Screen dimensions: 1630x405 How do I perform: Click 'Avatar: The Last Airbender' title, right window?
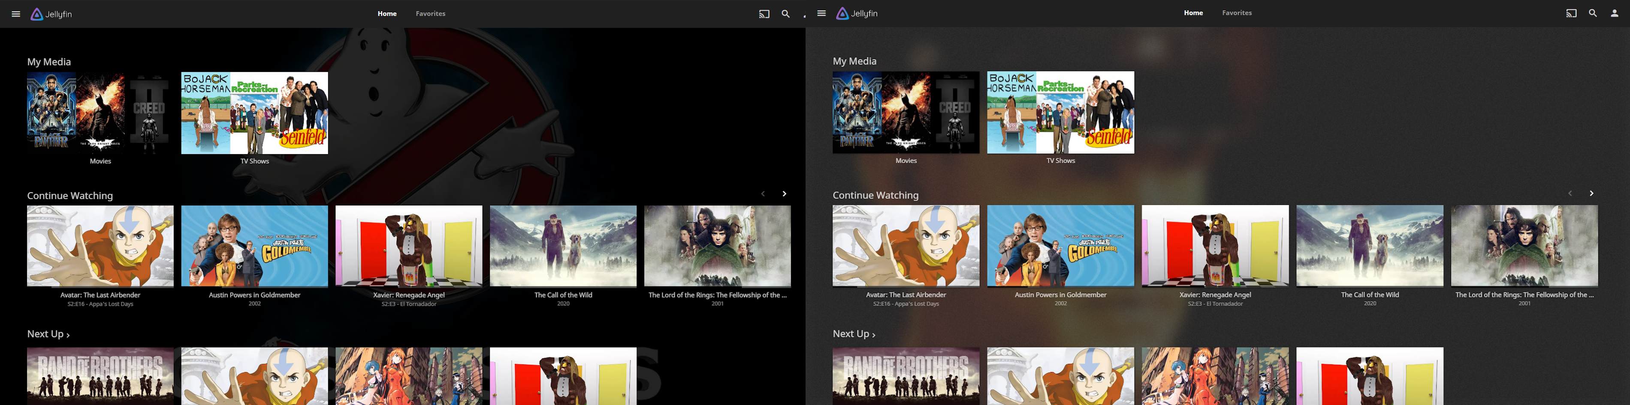pos(906,295)
